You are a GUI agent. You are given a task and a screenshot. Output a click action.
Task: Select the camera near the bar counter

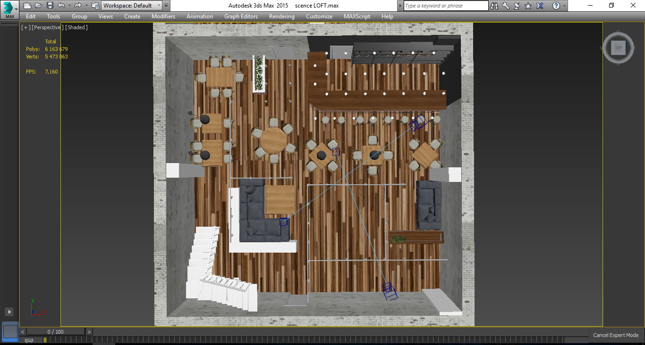(x=417, y=123)
